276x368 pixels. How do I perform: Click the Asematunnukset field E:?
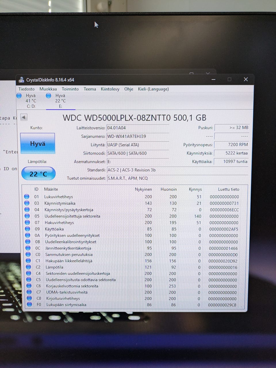[x=138, y=162]
